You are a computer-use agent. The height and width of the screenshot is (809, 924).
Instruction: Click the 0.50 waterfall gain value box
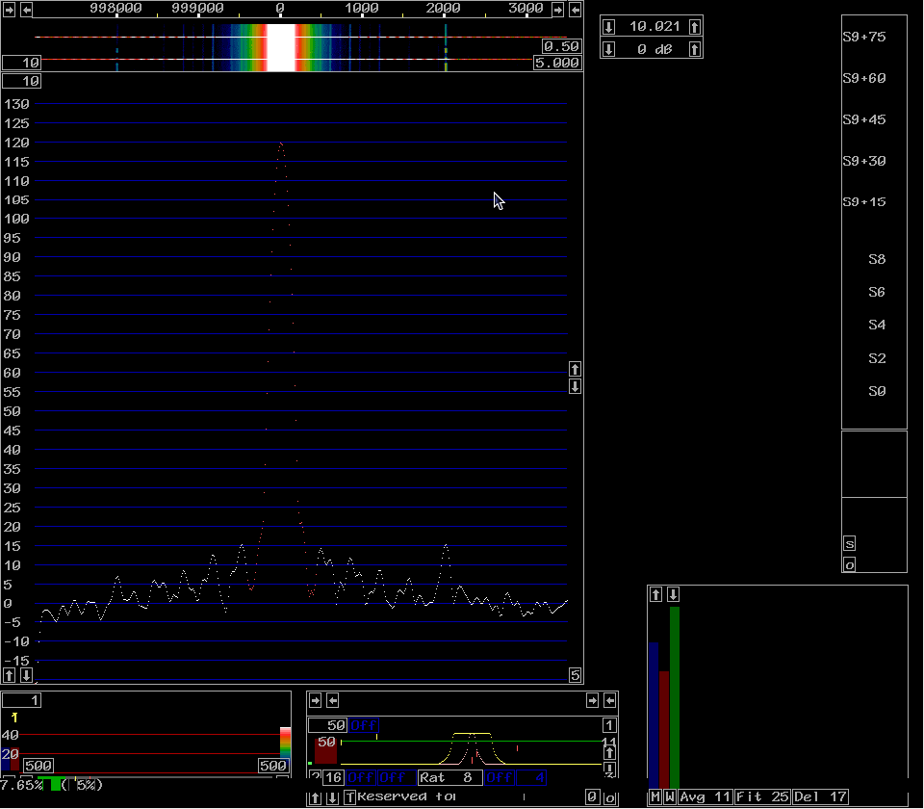coord(561,46)
